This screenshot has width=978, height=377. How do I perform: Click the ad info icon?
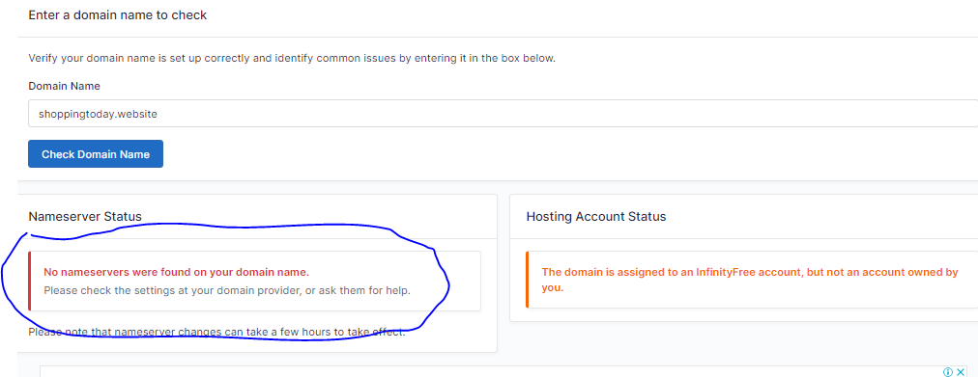948,372
